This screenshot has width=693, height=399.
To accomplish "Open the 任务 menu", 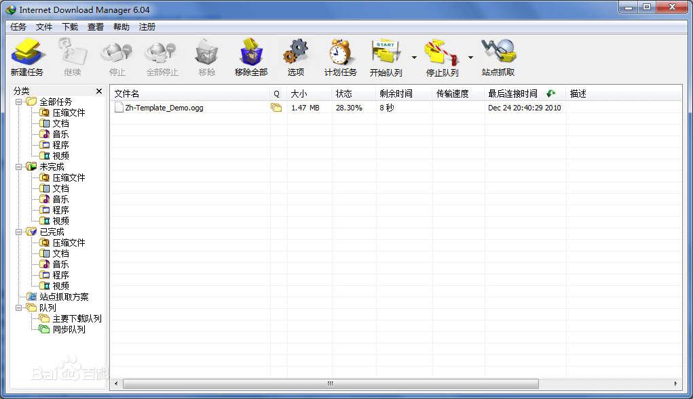I will pyautogui.click(x=18, y=27).
